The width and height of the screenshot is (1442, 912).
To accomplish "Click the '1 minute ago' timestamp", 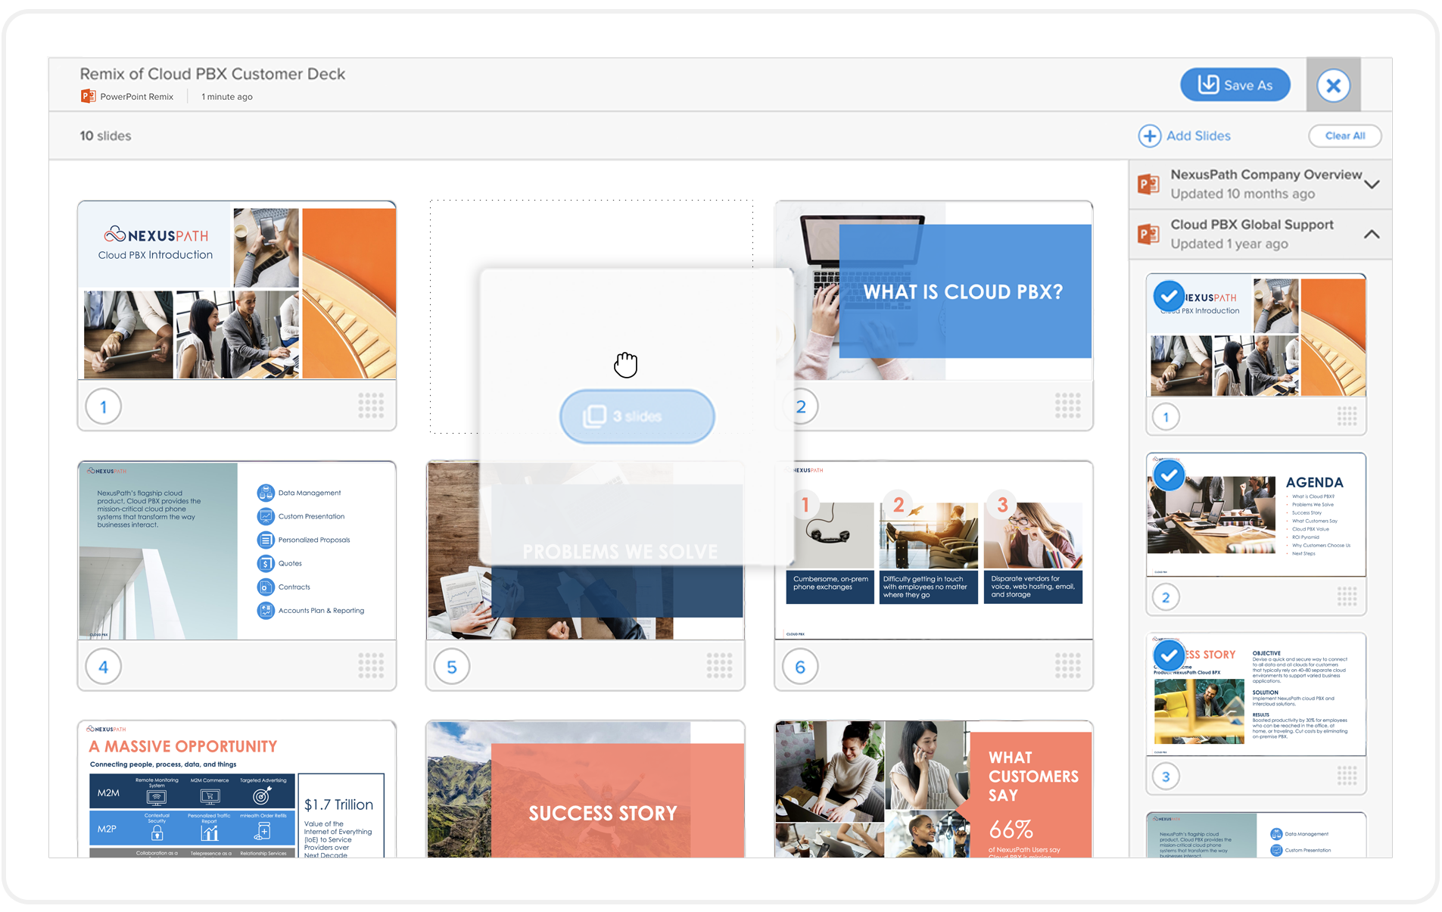I will tap(227, 97).
